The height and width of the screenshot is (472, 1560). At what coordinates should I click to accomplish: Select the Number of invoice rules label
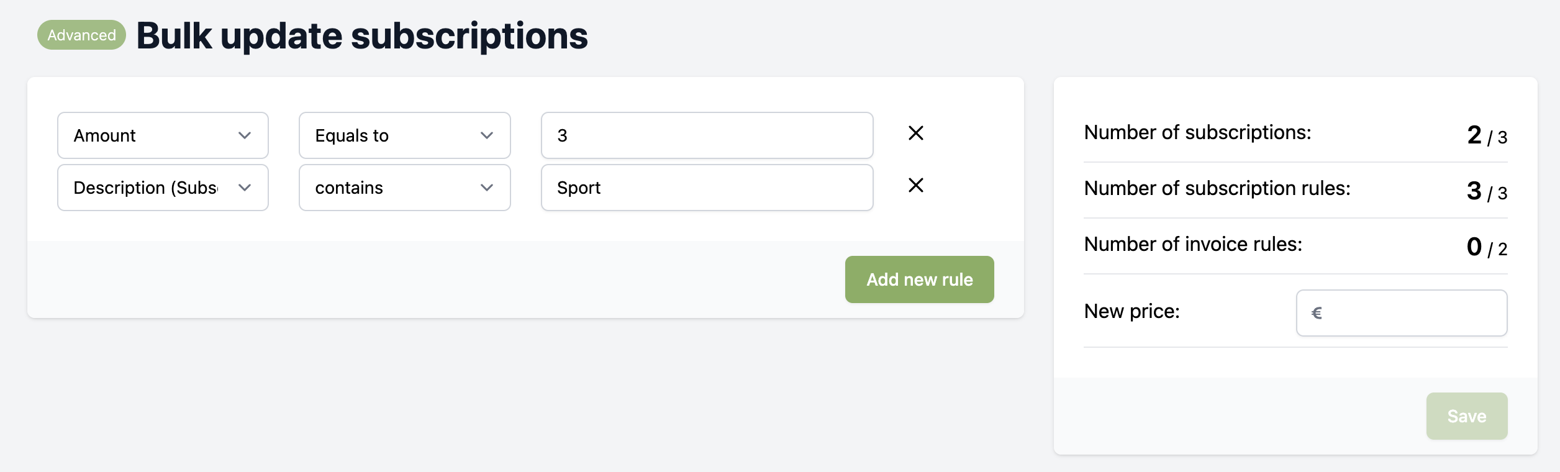tap(1192, 244)
